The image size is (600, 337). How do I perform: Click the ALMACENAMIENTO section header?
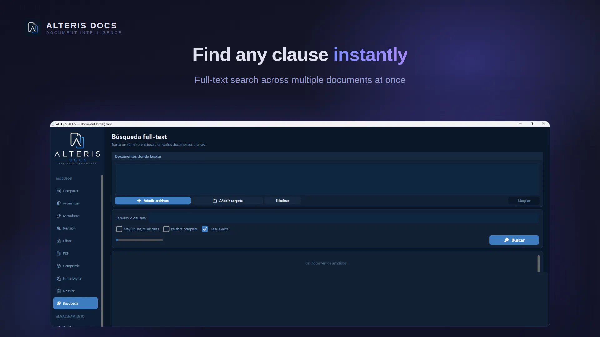point(70,316)
